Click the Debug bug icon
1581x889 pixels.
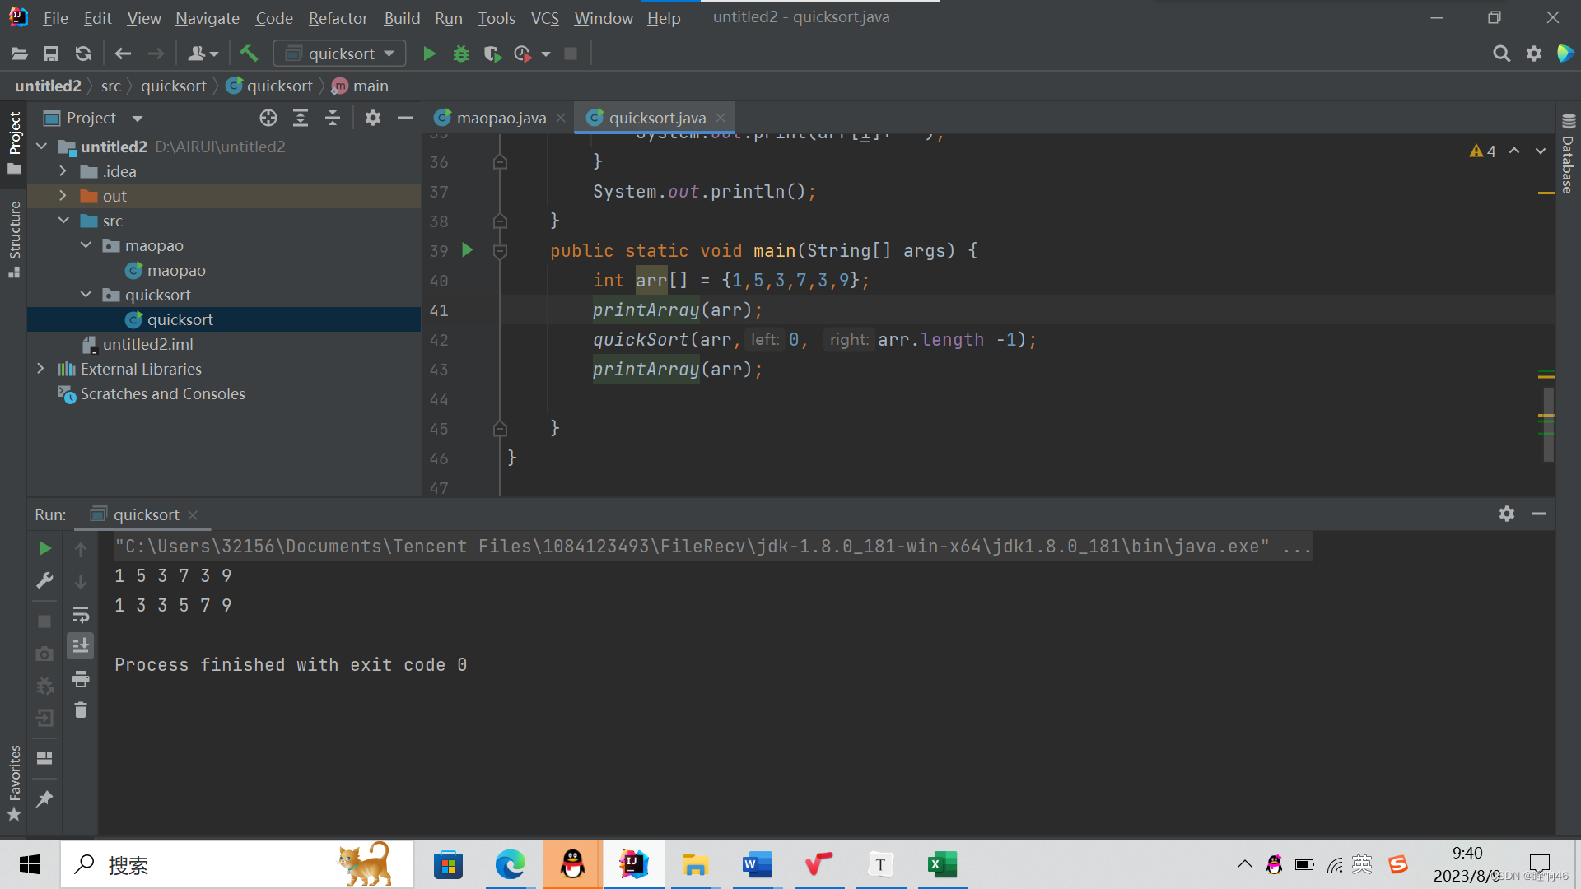point(461,54)
